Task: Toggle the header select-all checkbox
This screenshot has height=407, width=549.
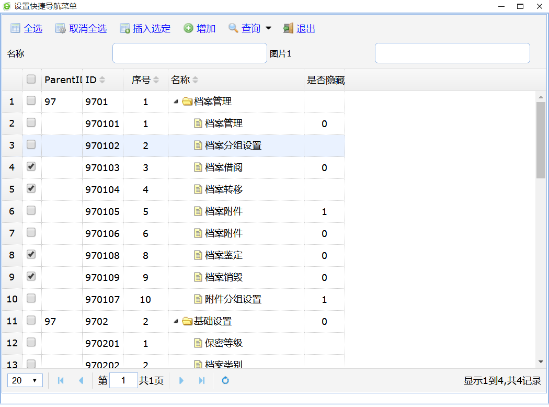Action: (31, 79)
